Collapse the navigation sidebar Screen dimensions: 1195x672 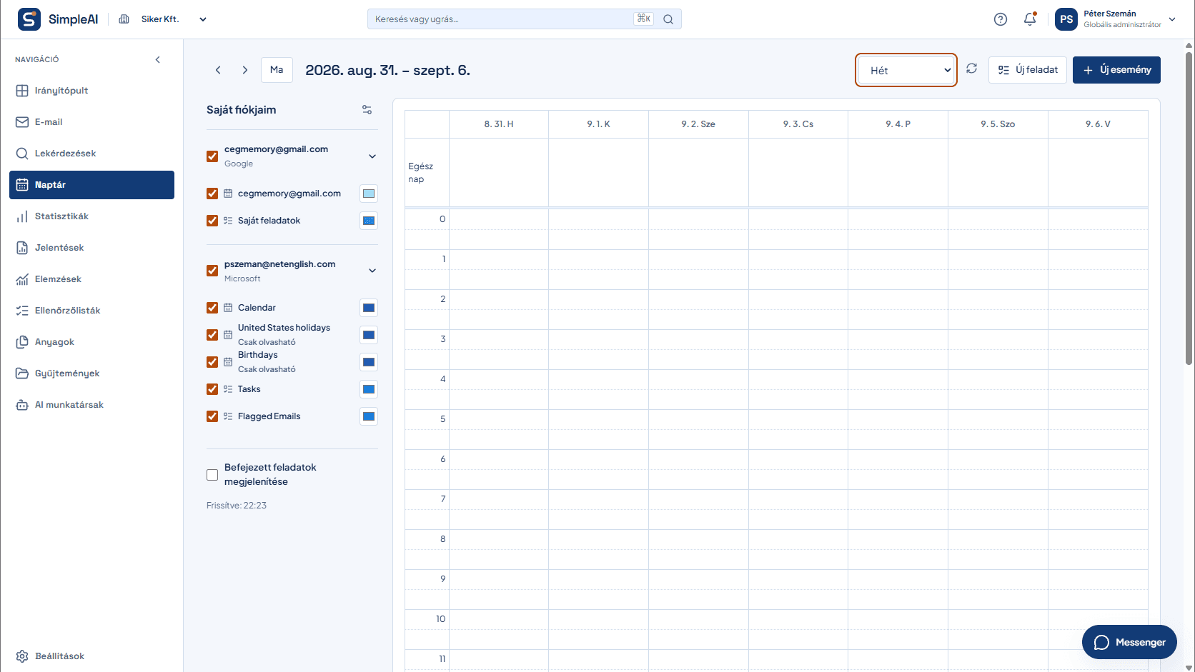(158, 59)
